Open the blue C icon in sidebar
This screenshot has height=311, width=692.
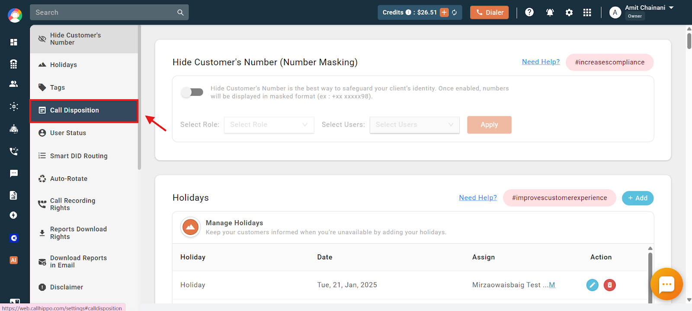(14, 238)
